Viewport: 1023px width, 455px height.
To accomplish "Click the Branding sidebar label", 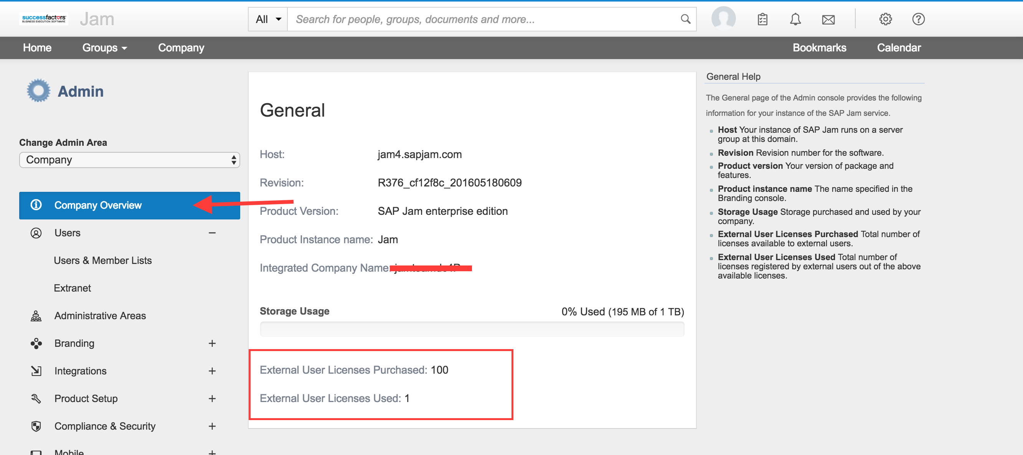I will 74,343.
